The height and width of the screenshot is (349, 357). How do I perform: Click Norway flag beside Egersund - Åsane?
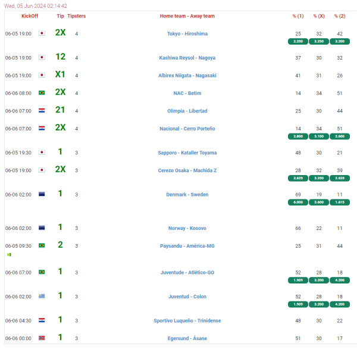42,338
